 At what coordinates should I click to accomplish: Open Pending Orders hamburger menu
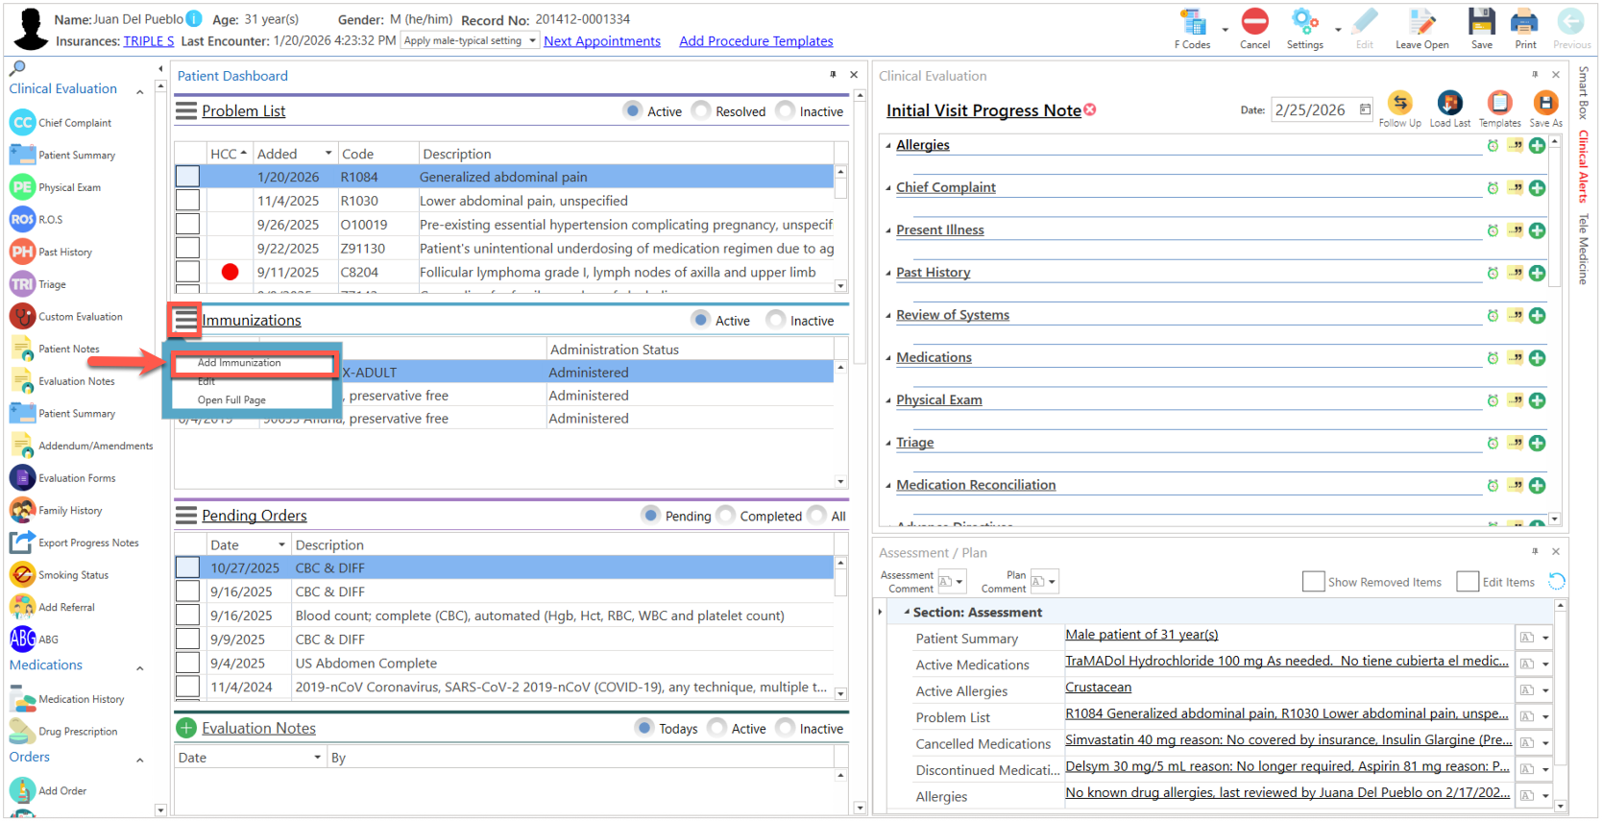coord(186,515)
